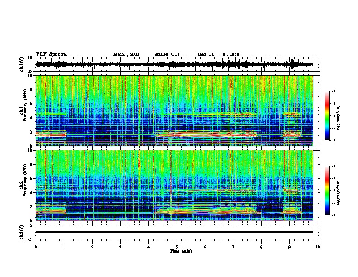The width and height of the screenshot is (358, 277).
Task: Click time axis tick label "2"
Action: pos(92,247)
